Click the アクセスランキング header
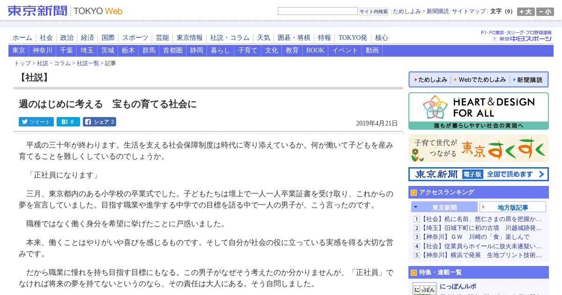This screenshot has height=295, width=562. pyautogui.click(x=479, y=192)
